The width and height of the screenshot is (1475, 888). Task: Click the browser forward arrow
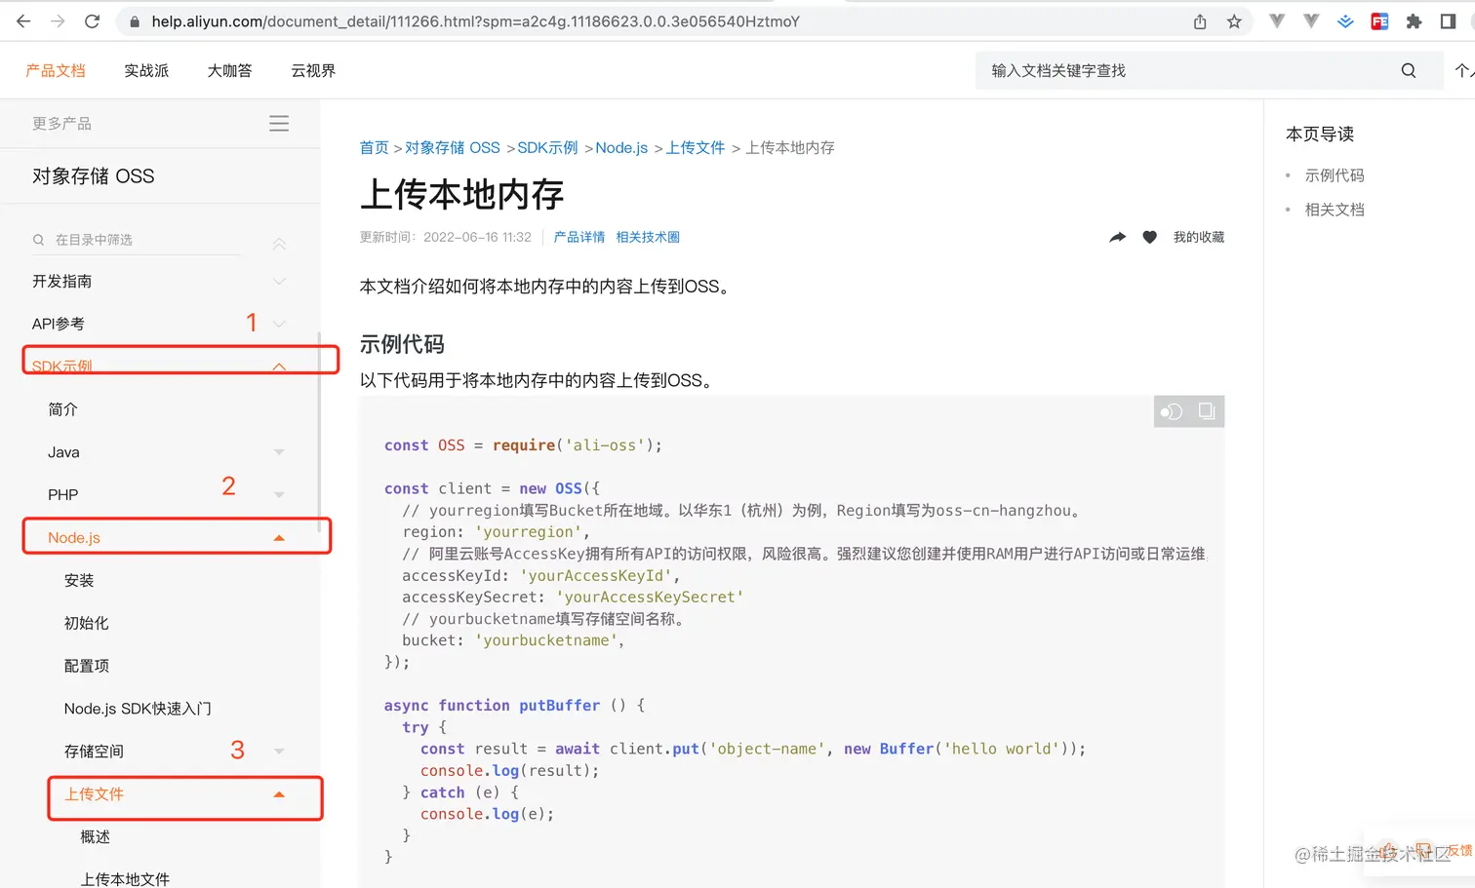pyautogui.click(x=58, y=21)
